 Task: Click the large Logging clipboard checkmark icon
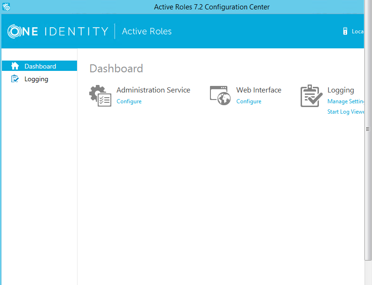[x=311, y=96]
